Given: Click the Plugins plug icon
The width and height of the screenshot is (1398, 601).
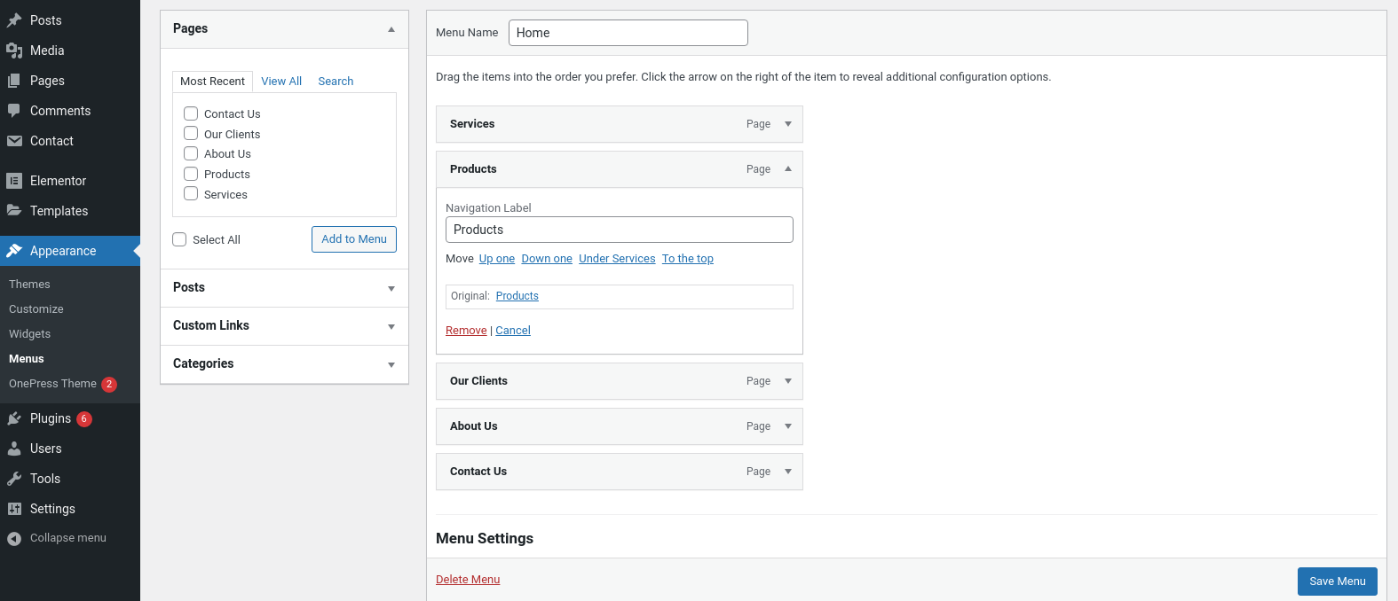Looking at the screenshot, I should (x=14, y=418).
